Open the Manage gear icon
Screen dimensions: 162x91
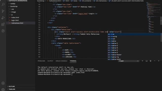3,89
